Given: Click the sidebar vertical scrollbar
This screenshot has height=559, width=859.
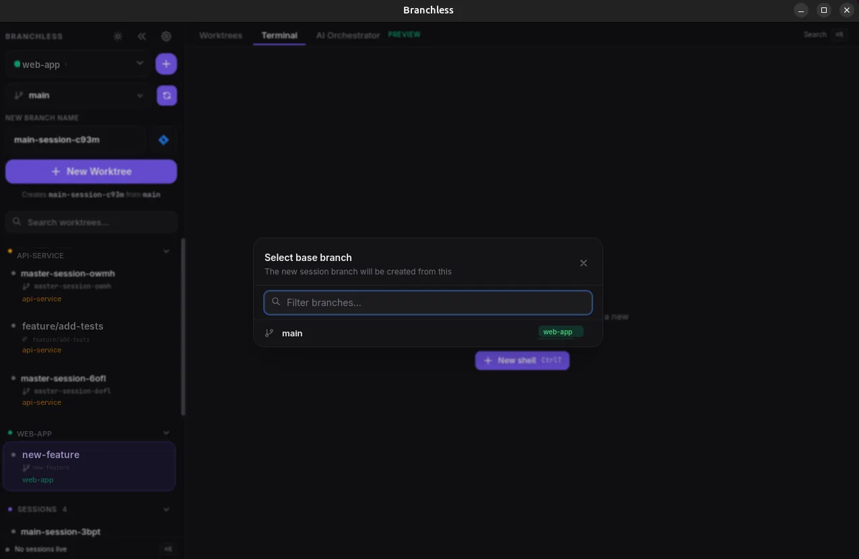Looking at the screenshot, I should point(183,327).
